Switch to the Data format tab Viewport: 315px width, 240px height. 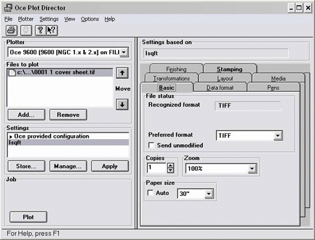click(220, 88)
